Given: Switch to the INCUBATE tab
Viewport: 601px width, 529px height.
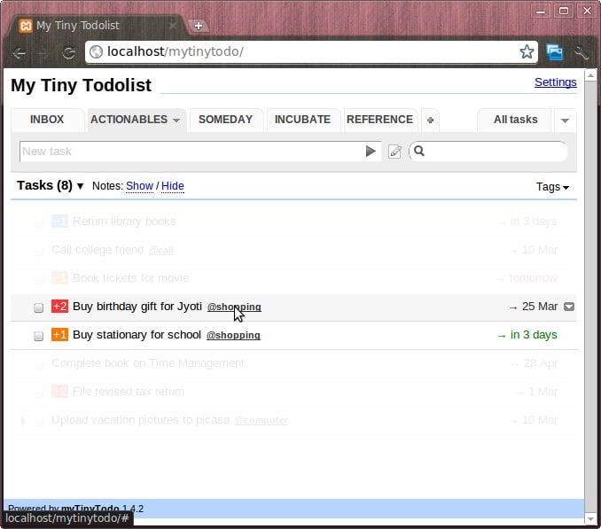Looking at the screenshot, I should (x=303, y=120).
